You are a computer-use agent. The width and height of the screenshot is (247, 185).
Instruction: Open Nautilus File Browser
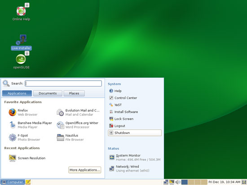[70, 138]
